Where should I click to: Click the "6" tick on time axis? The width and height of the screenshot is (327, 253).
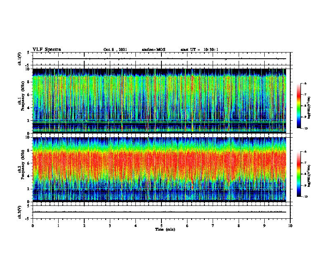(x=187, y=226)
